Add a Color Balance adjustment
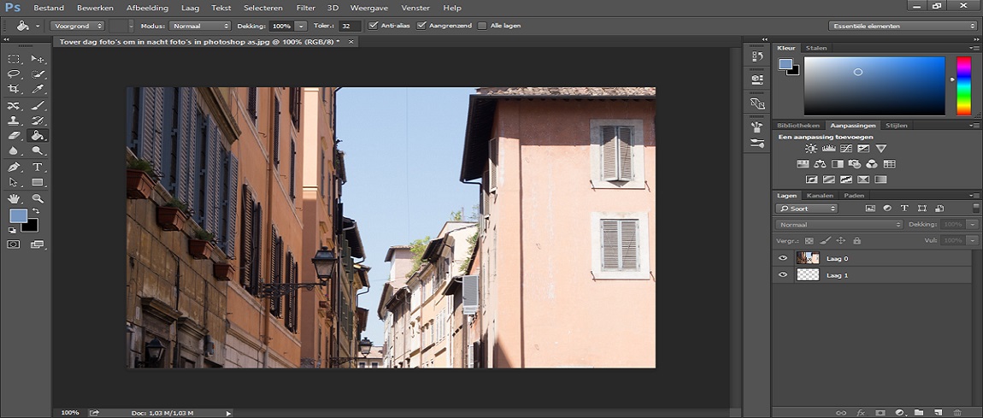 tap(820, 164)
